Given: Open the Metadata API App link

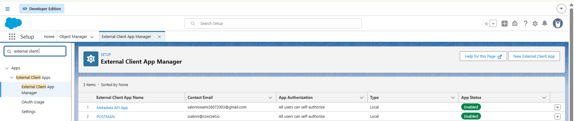Looking at the screenshot, I should [112, 108].
